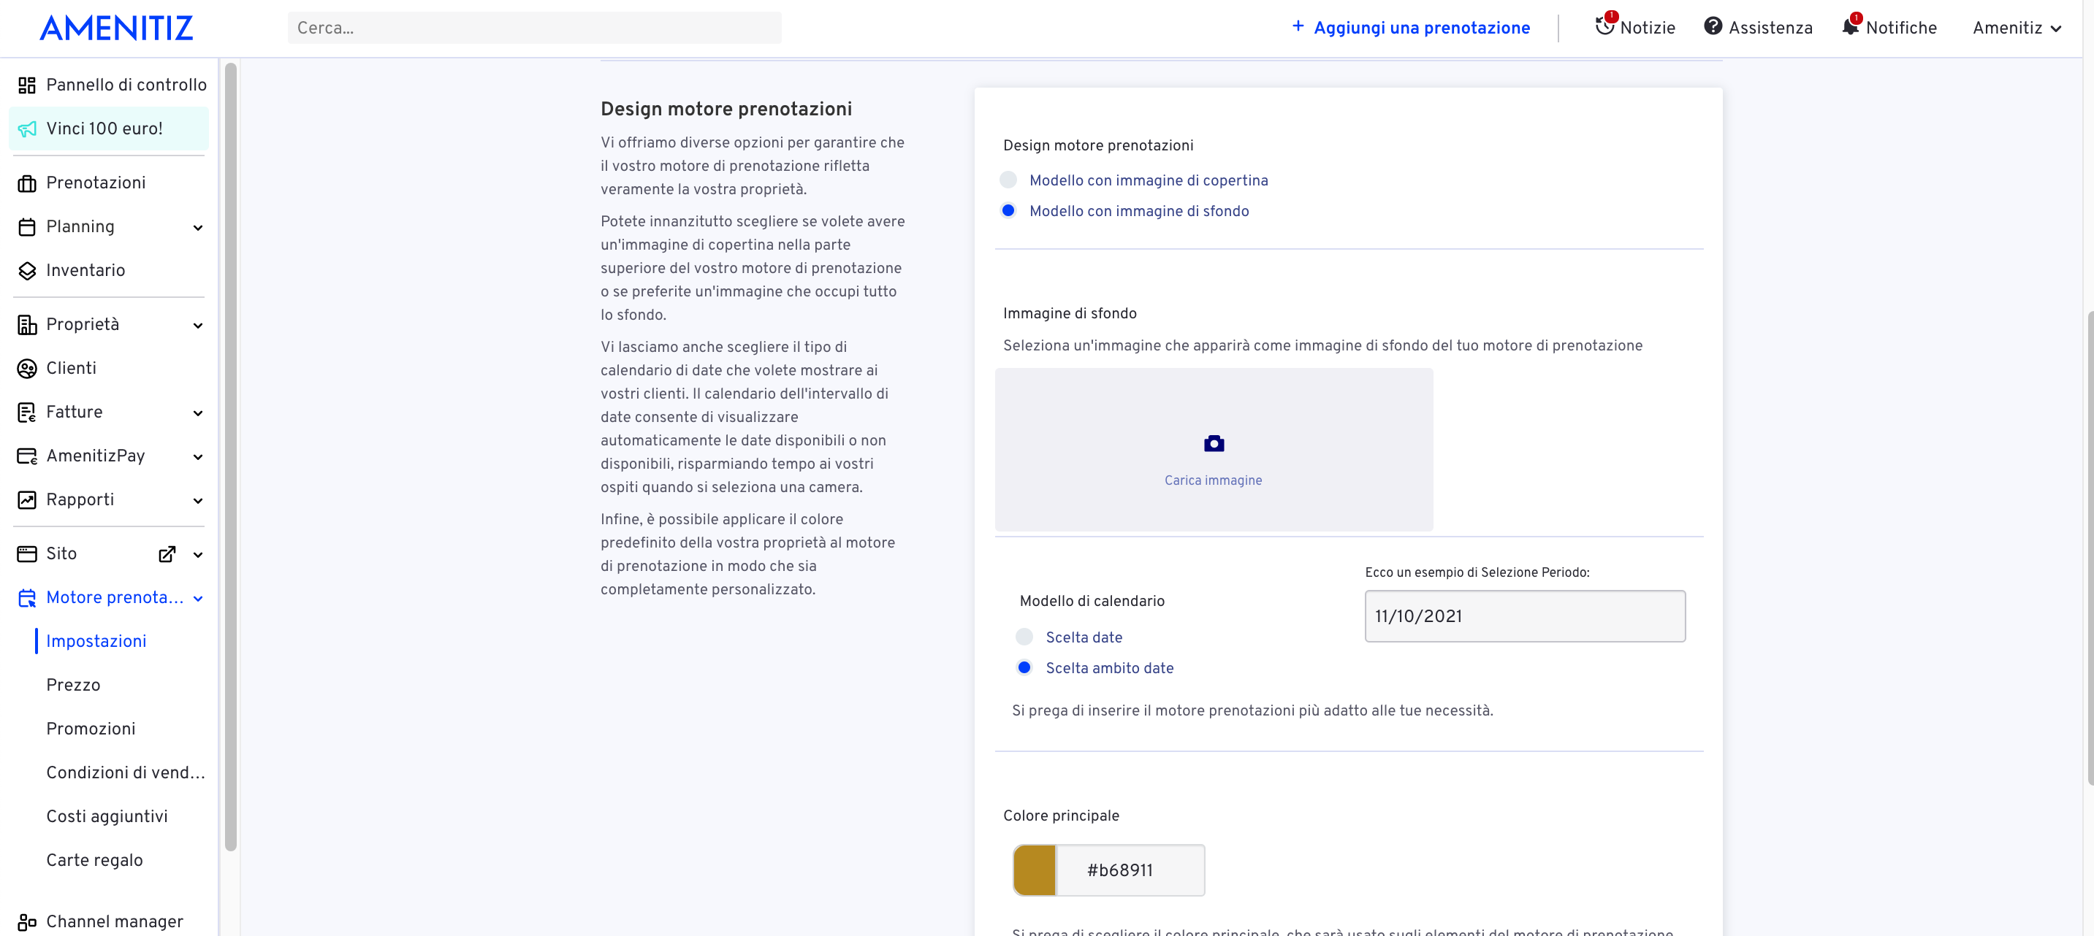Open the Amenitiz account dropdown

tap(2017, 28)
